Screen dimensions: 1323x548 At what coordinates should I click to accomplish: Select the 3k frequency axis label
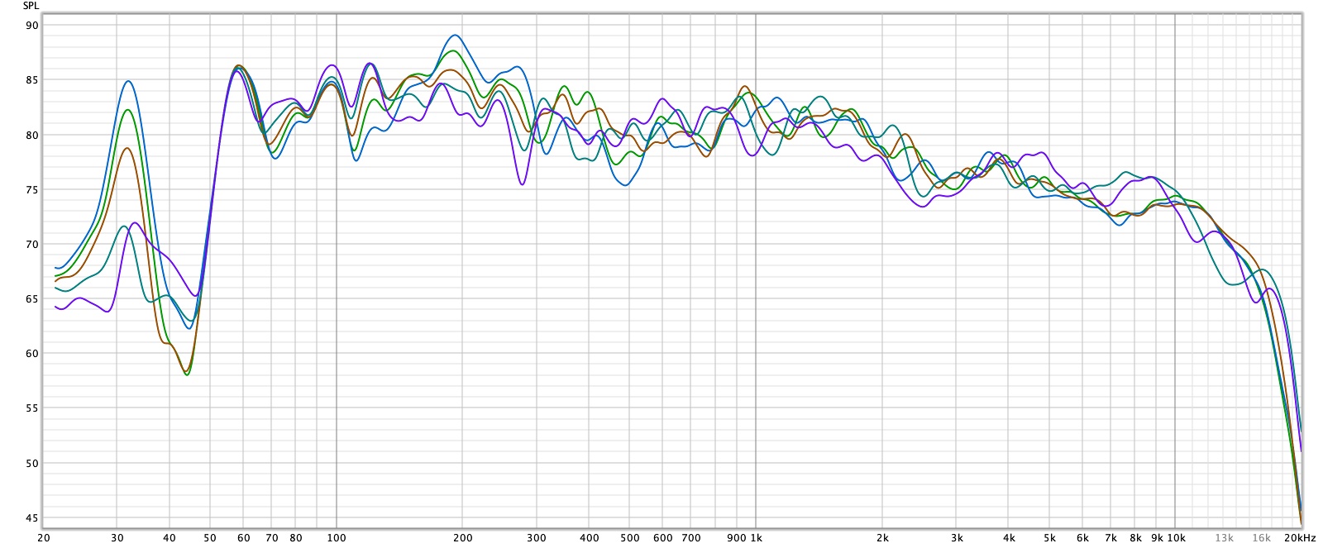click(957, 538)
